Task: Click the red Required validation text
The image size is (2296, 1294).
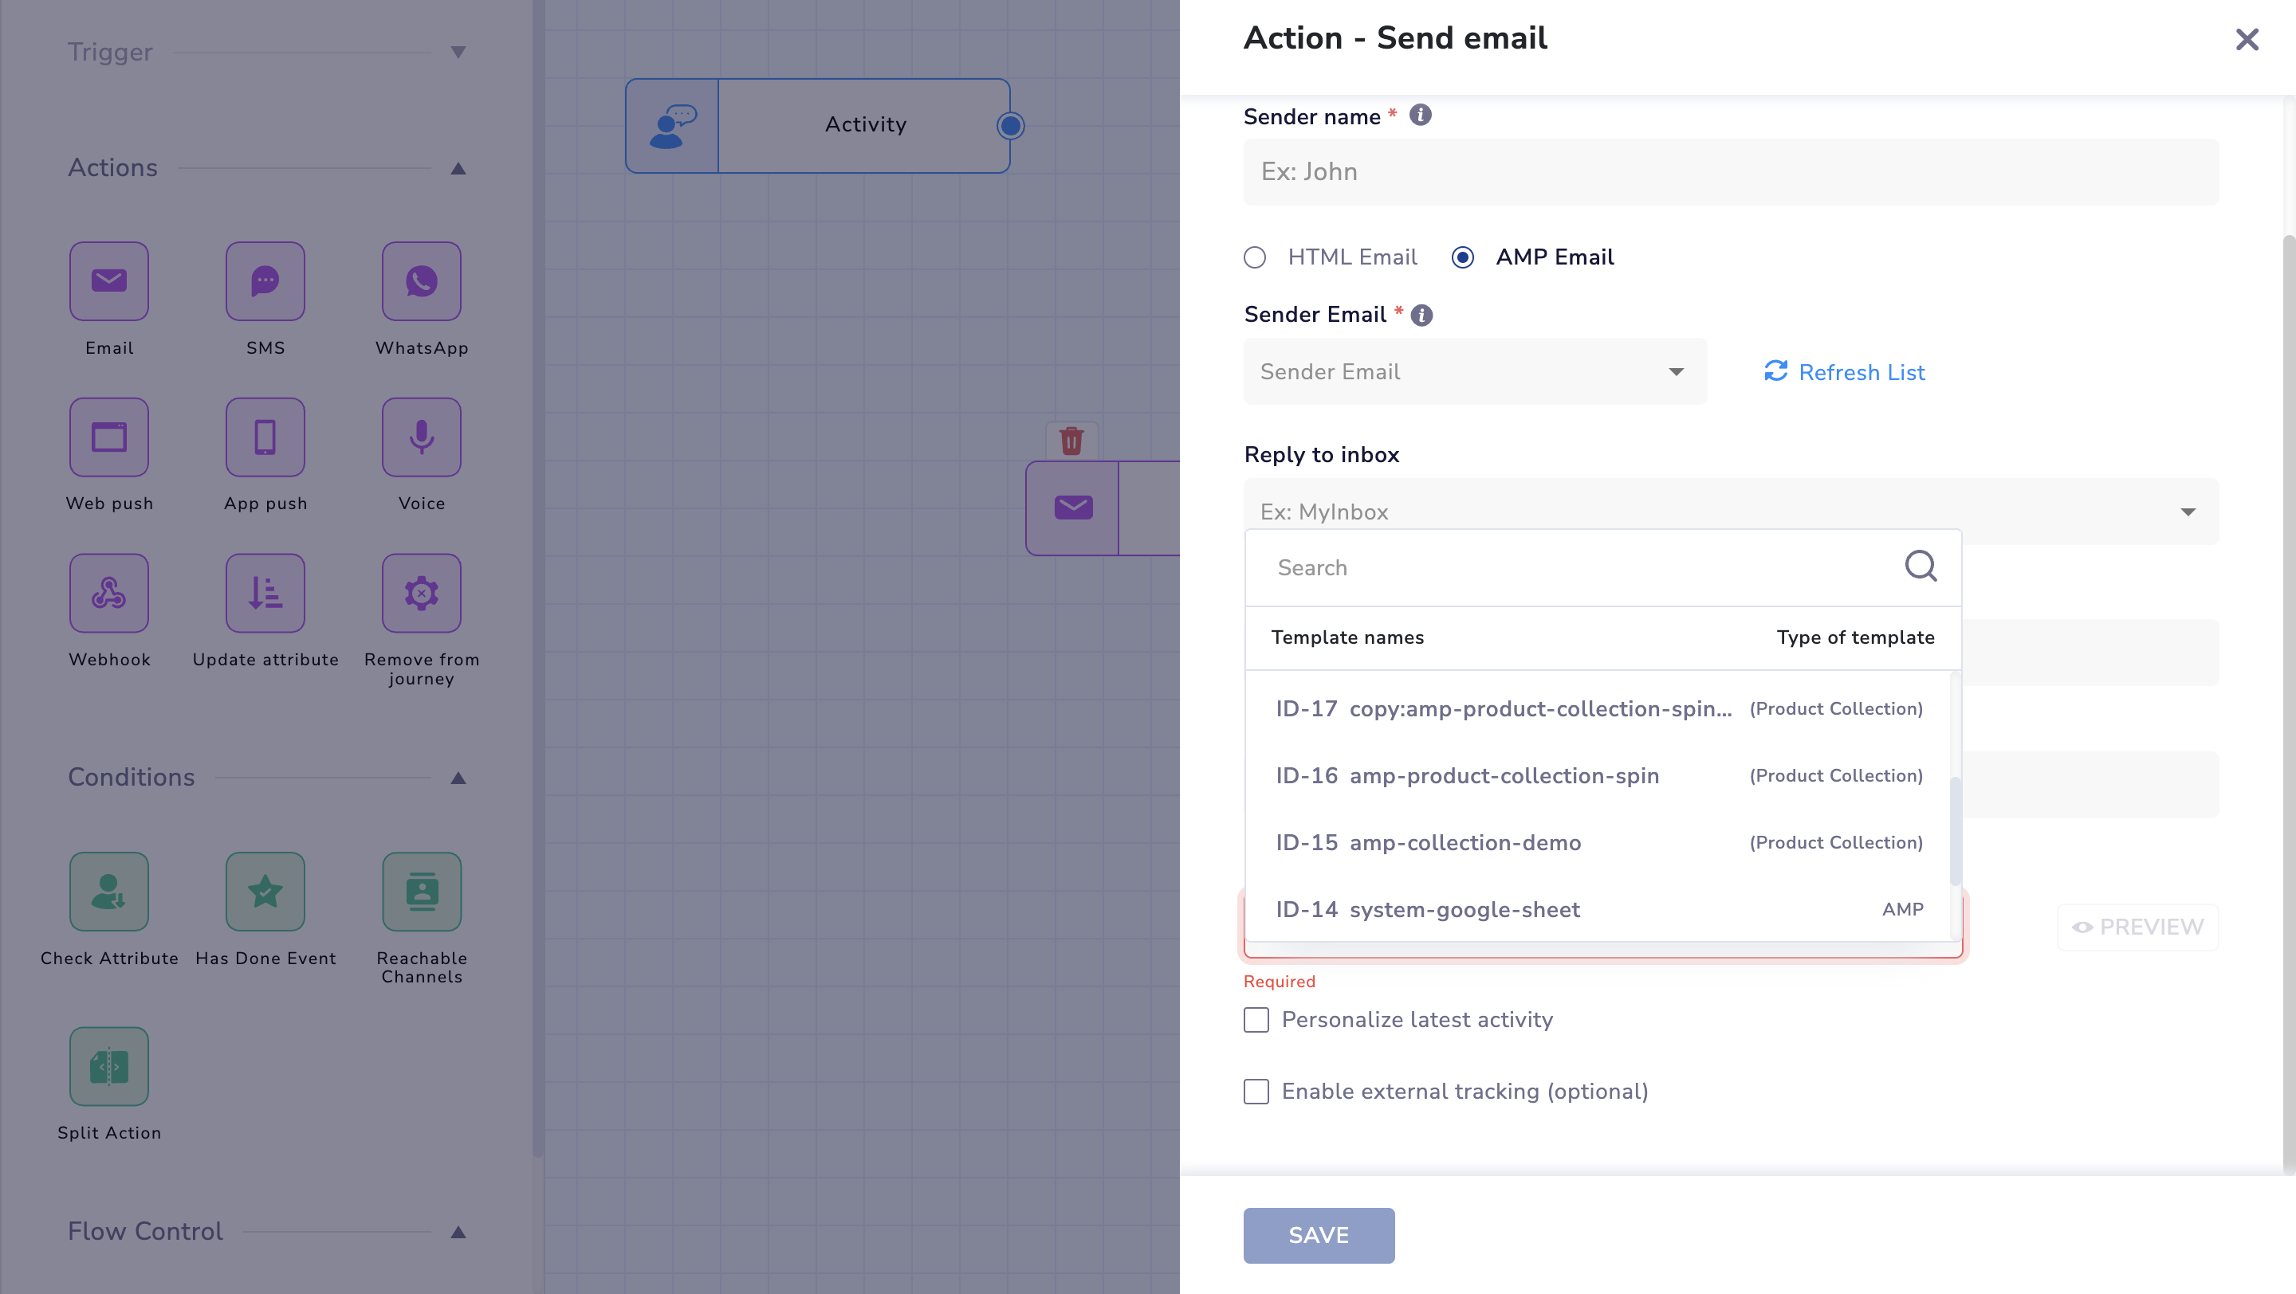Action: coord(1279,982)
